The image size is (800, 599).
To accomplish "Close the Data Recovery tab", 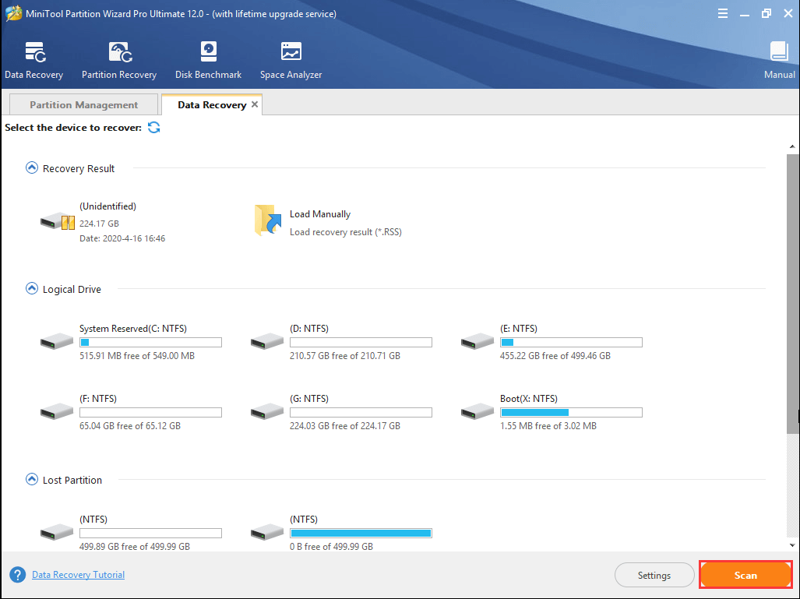I will point(255,104).
